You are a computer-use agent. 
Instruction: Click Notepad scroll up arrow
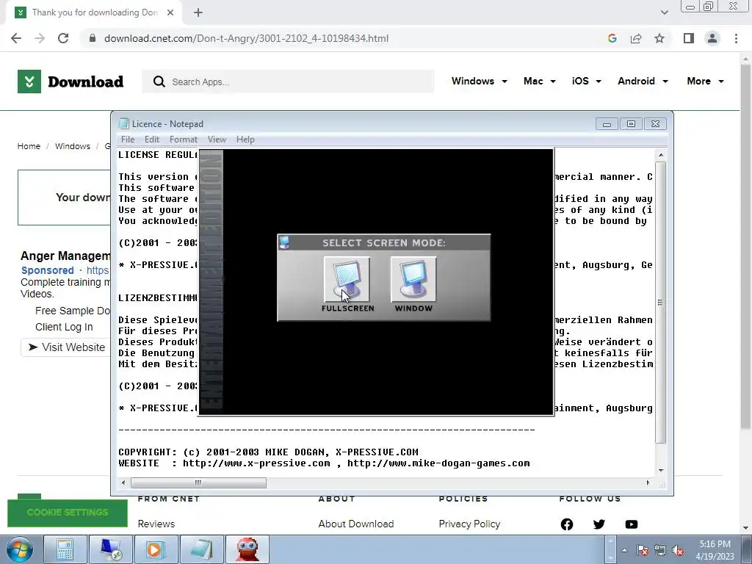661,155
